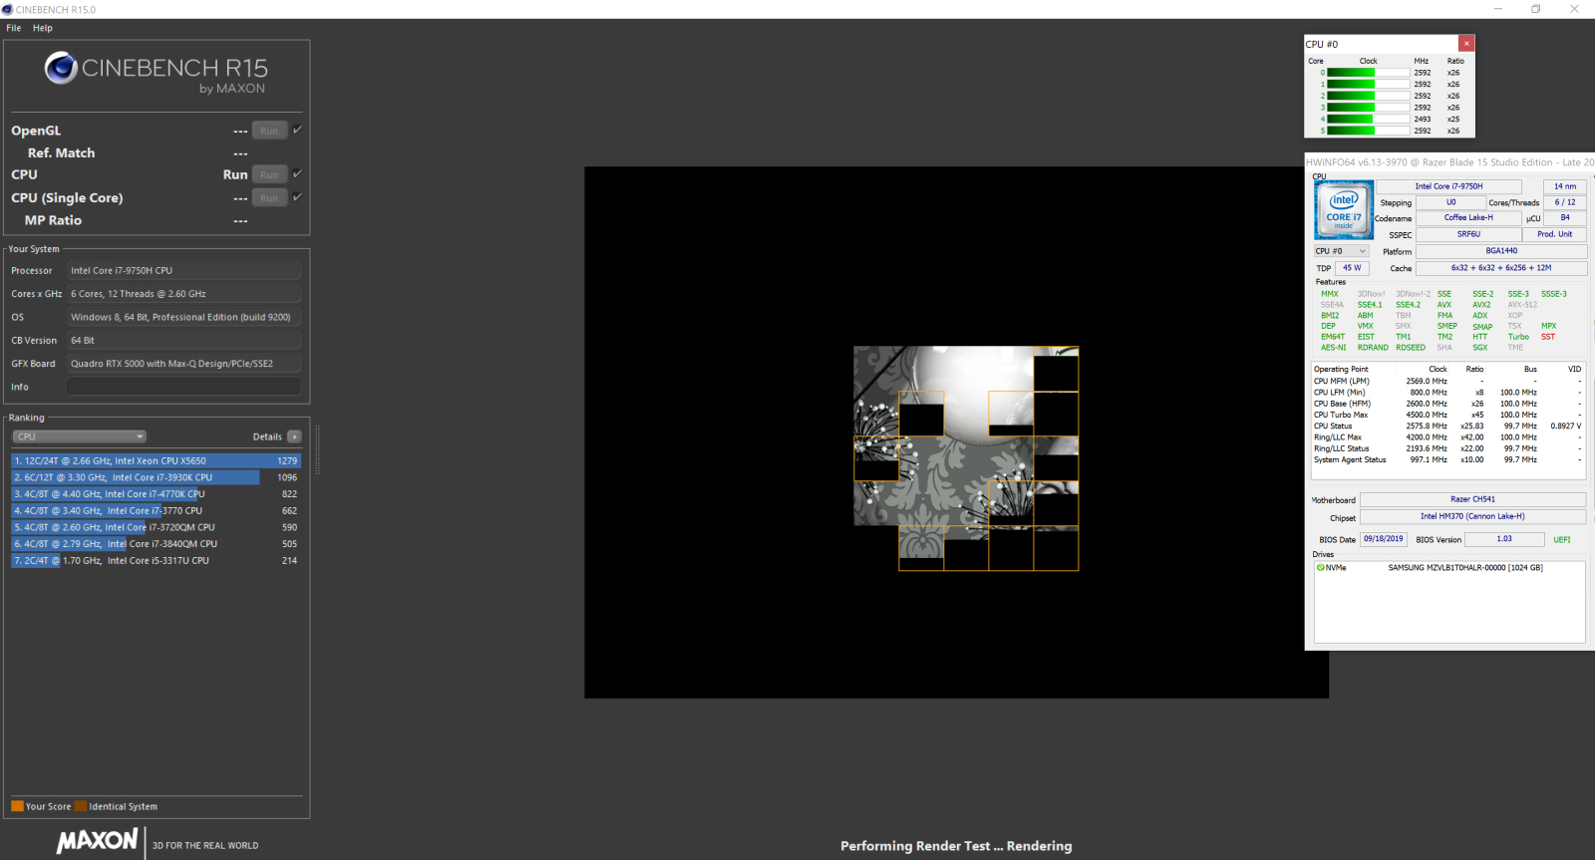This screenshot has width=1595, height=860.
Task: Select ranking row Intel Core i5-3317U CPU
Action: [x=156, y=560]
